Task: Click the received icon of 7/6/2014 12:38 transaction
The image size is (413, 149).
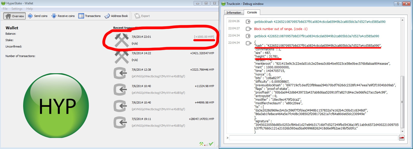Action: 120,73
